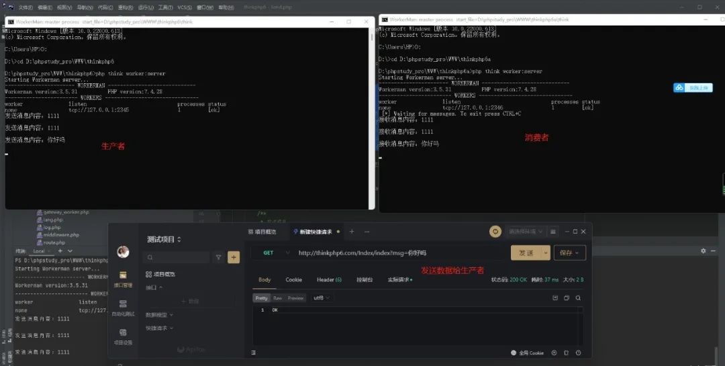This screenshot has height=366, width=725.
Task: Click the console icon in consumer cmd title bar
Action: tap(384, 19)
